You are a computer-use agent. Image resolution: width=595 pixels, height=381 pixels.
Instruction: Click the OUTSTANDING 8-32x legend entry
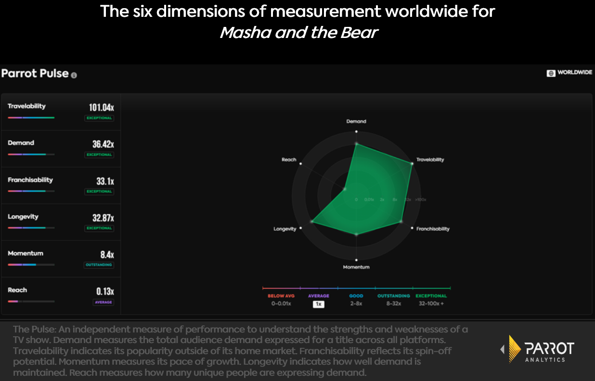(393, 300)
